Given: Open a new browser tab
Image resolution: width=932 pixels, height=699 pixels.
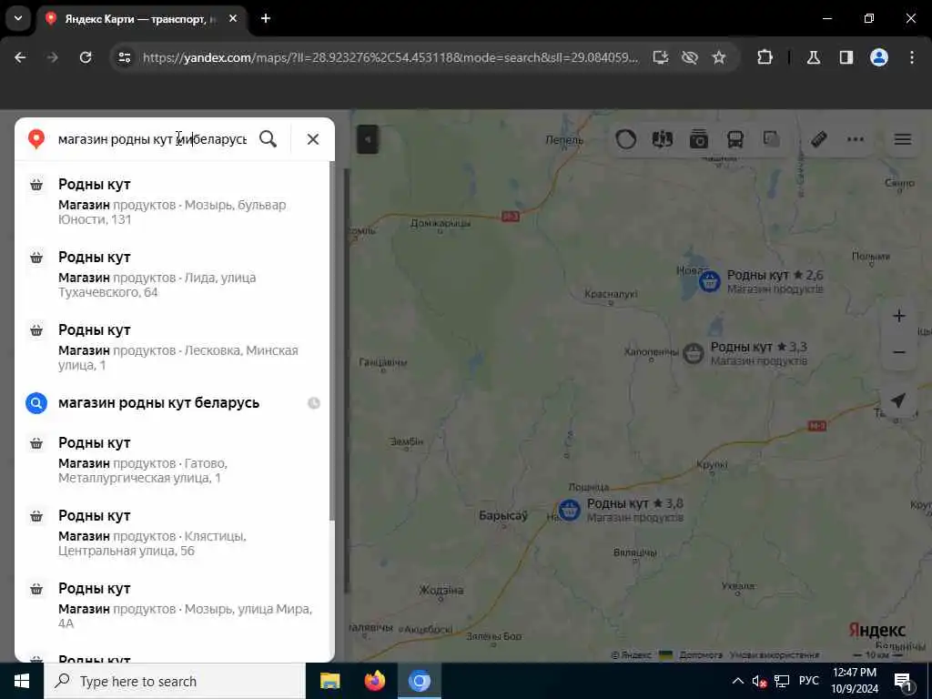Looking at the screenshot, I should (x=266, y=18).
